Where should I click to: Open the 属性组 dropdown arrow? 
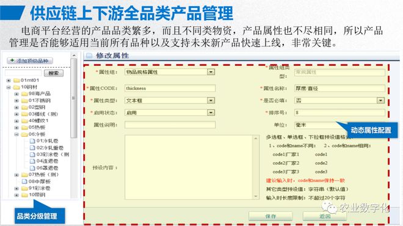tap(211, 71)
